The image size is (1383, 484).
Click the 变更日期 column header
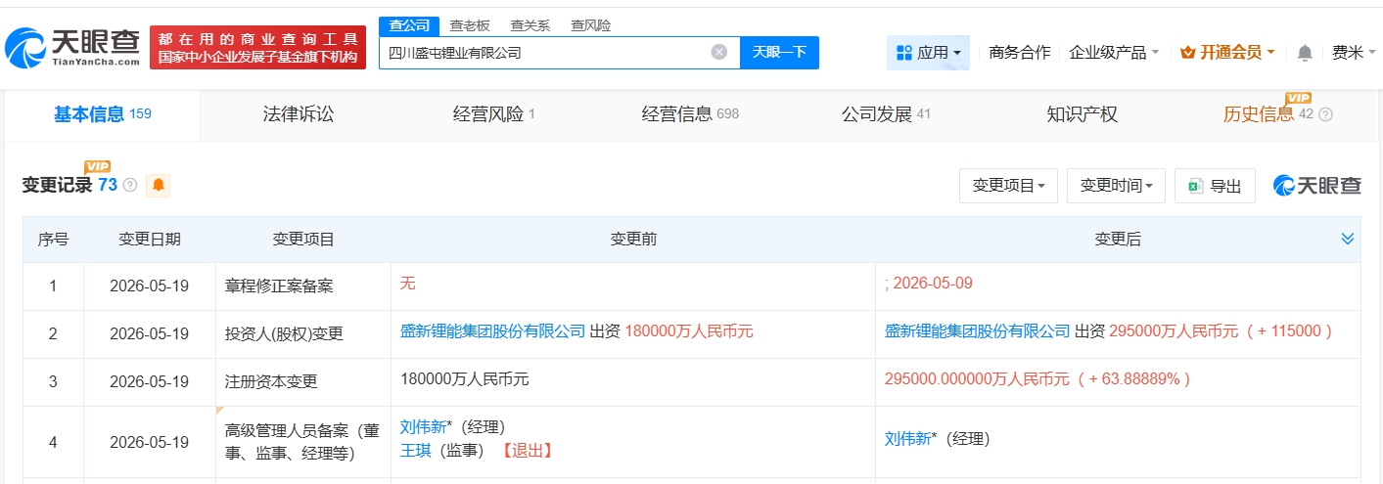[x=150, y=240]
